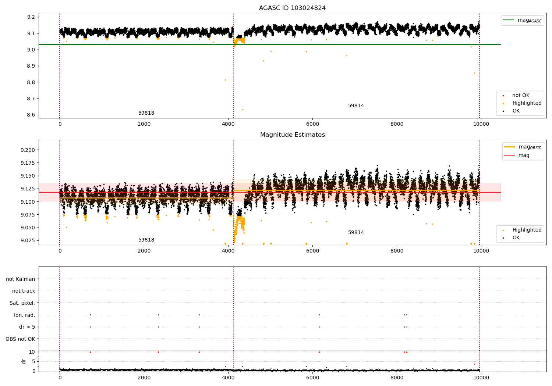552x386 pixels.
Task: Click the 8000 x-tick under Magnitude Estimates plot
Action: click(x=397, y=251)
